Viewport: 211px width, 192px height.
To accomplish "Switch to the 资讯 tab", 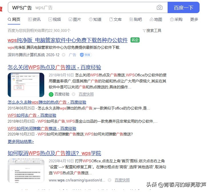I will 34,19.
